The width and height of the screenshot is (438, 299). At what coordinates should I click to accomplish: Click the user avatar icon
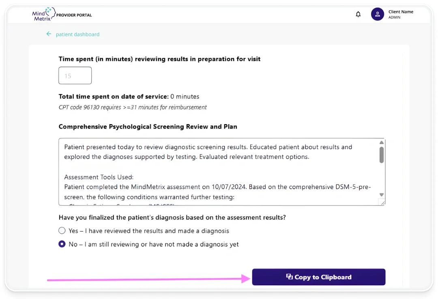[377, 15]
